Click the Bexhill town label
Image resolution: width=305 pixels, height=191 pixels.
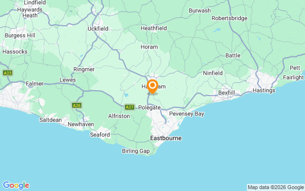(227, 93)
